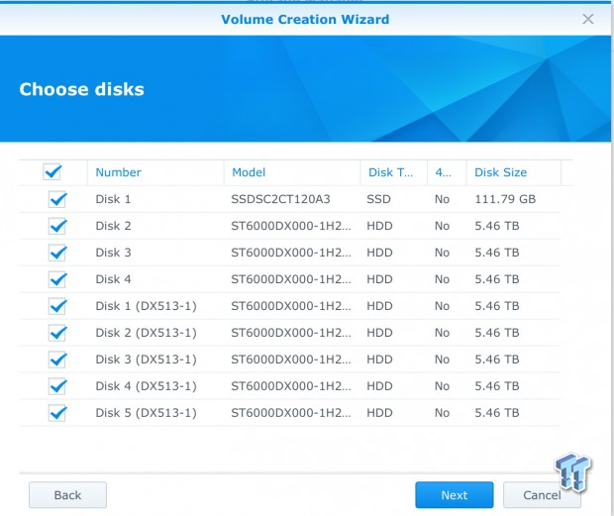Click the model cell in Disk 4 row
614x516 pixels.
point(291,278)
